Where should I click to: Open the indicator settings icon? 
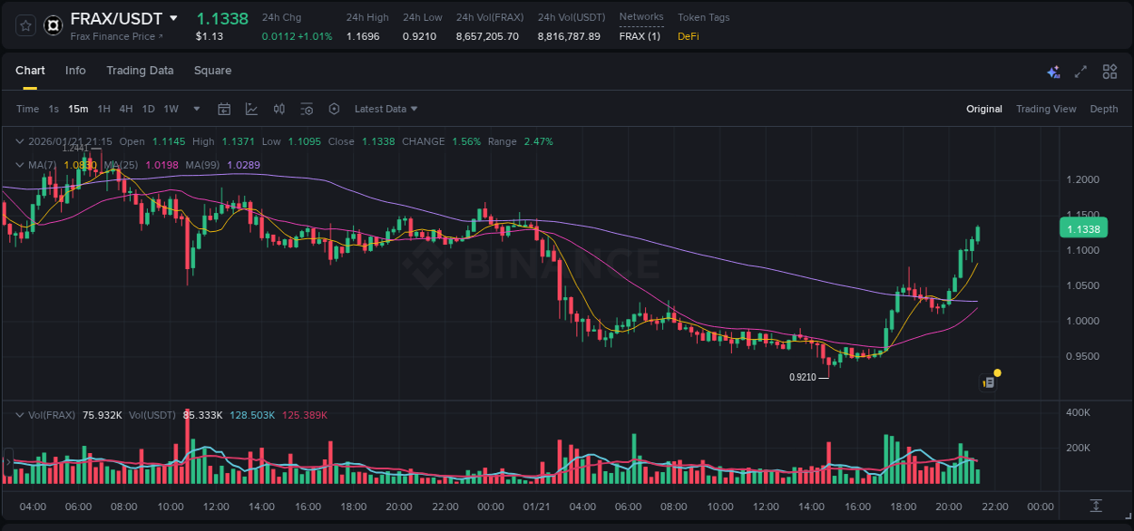[x=307, y=109]
